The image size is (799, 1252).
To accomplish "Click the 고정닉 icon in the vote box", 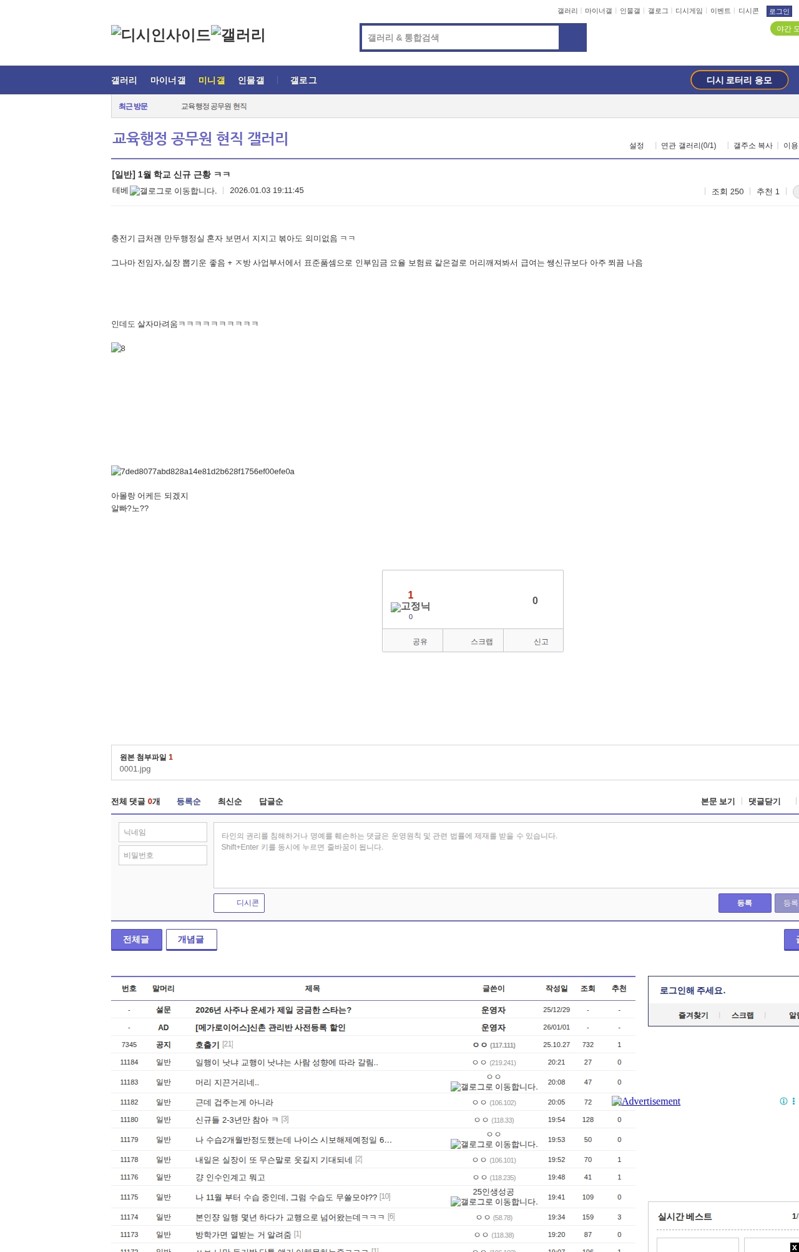I will tap(410, 607).
